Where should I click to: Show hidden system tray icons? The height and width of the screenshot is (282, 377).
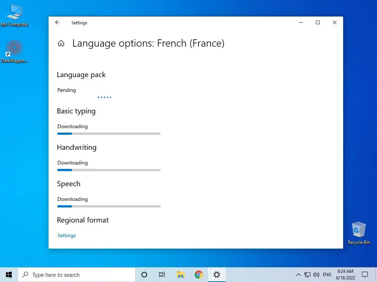298,275
